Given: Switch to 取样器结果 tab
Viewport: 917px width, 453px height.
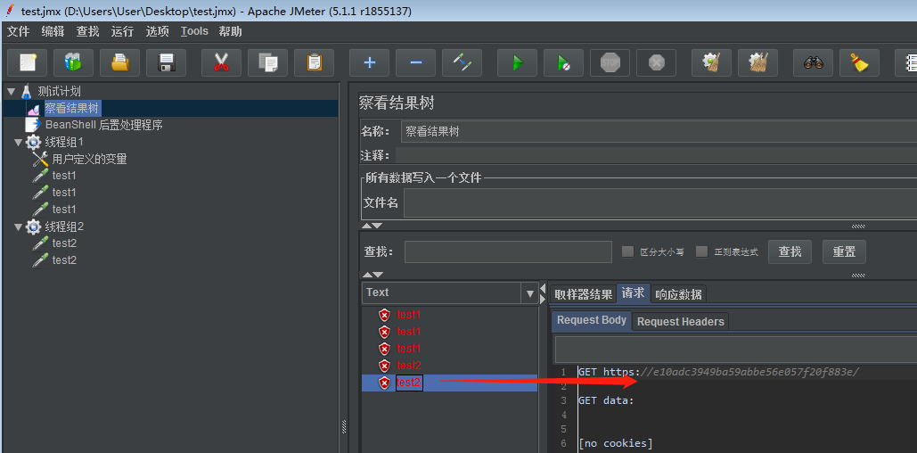Looking at the screenshot, I should [x=583, y=293].
